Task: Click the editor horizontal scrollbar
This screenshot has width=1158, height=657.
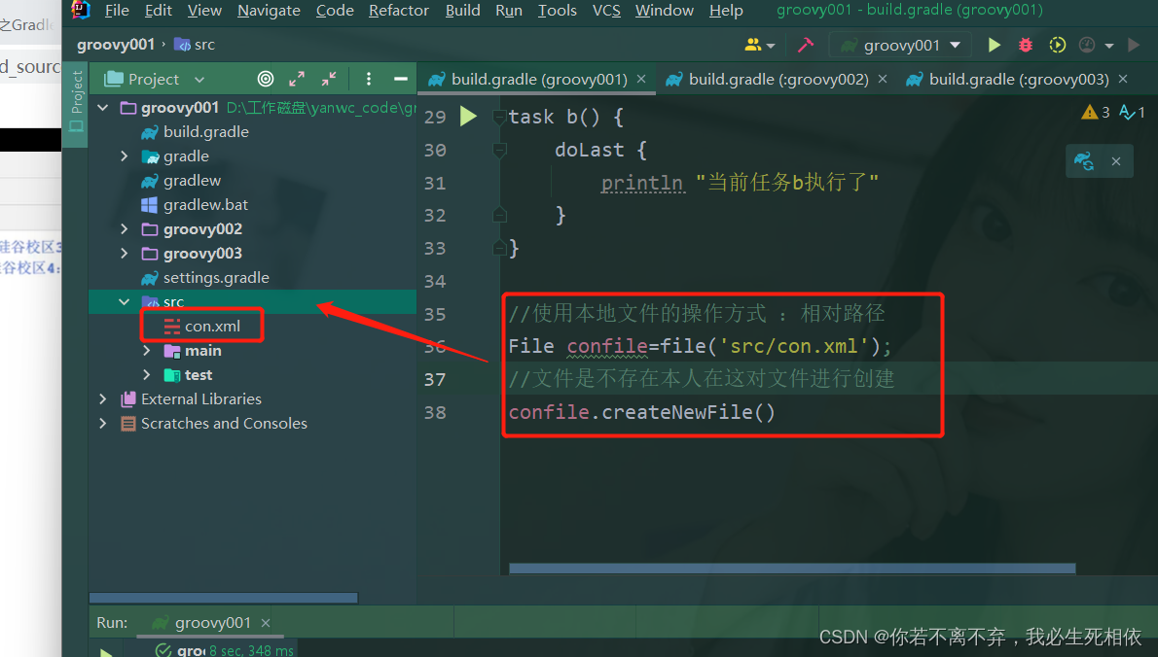Action: click(792, 569)
